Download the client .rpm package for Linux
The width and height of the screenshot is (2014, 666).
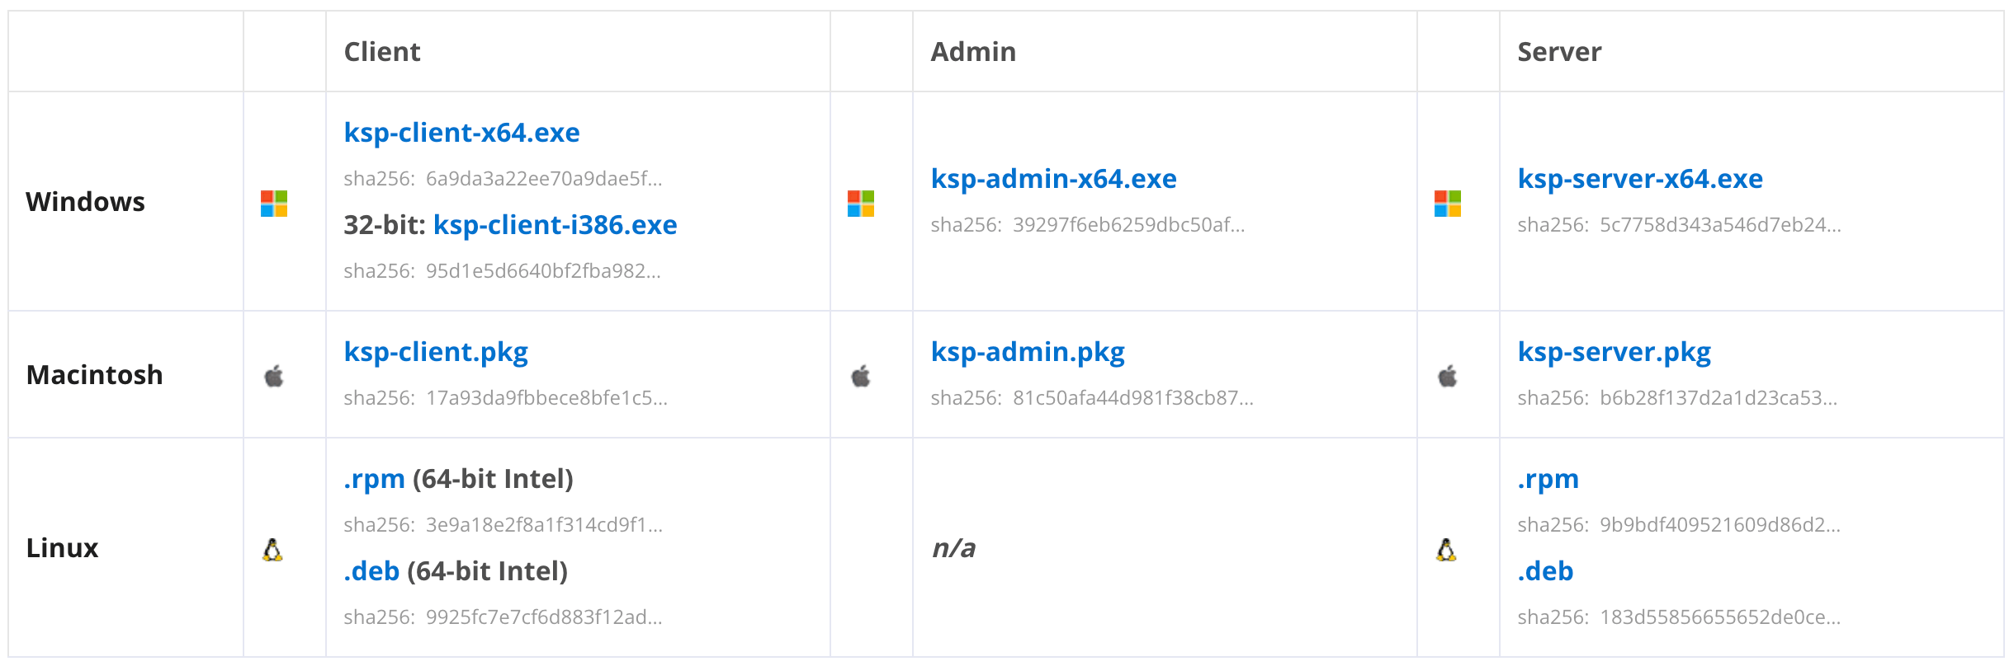[373, 479]
